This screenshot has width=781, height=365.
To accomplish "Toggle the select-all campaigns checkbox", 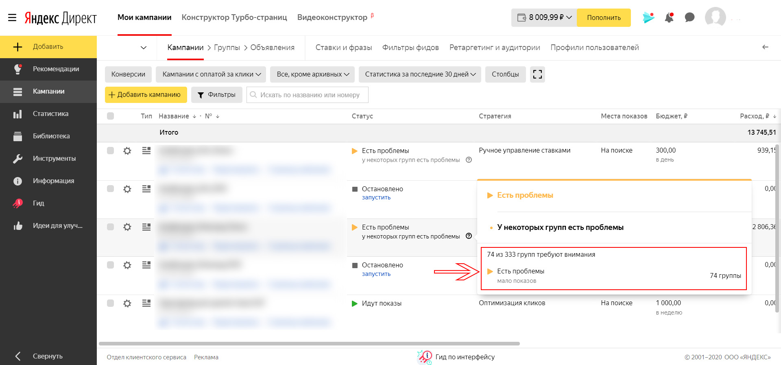I will point(110,116).
